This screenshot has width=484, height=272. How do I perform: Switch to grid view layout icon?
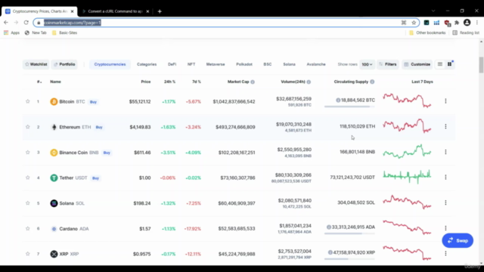[x=449, y=64]
